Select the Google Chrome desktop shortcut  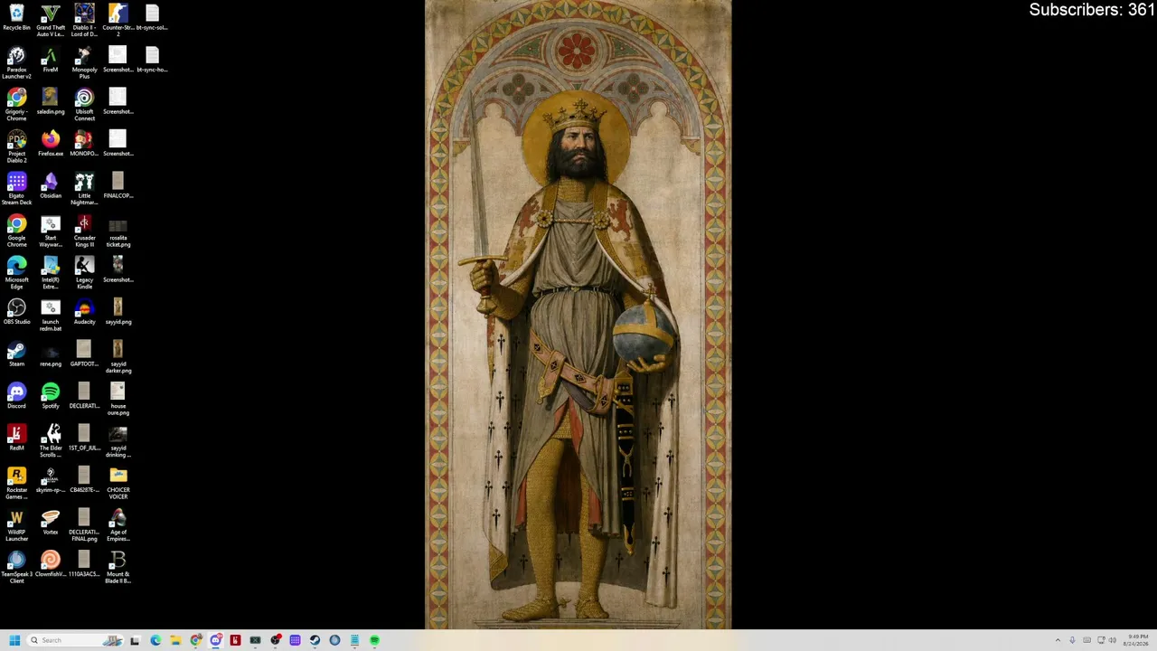[16, 231]
